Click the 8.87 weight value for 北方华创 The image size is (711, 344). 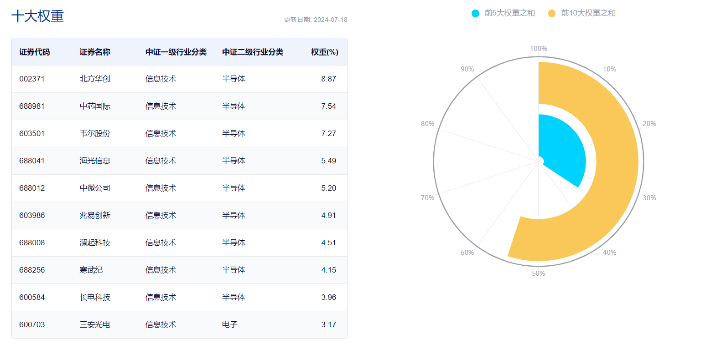pyautogui.click(x=328, y=79)
